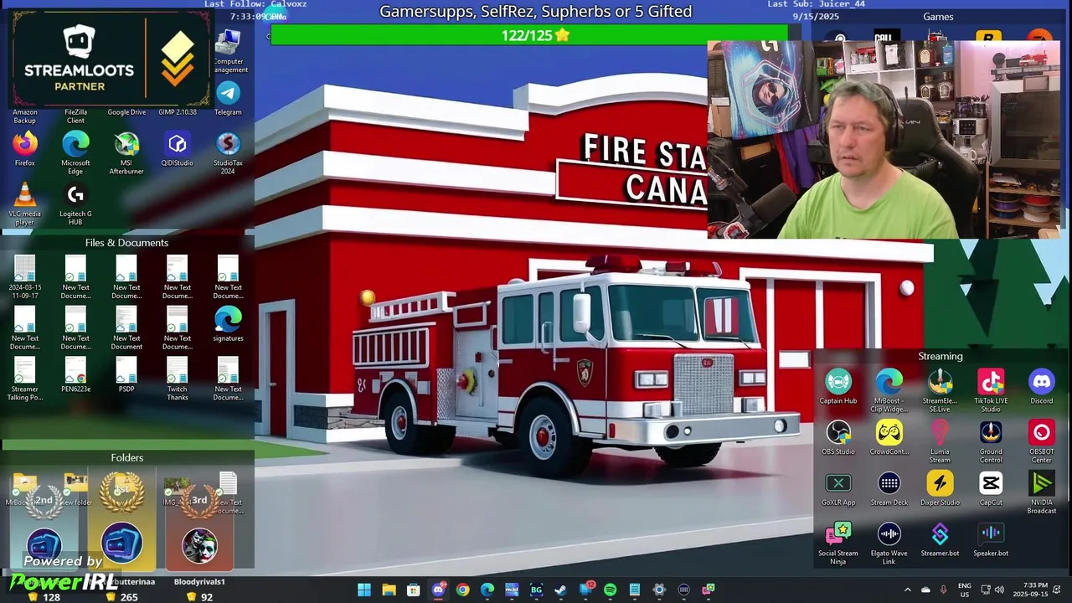Launch Firefox from the desktop
Viewport: 1072px width, 603px height.
coord(25,148)
